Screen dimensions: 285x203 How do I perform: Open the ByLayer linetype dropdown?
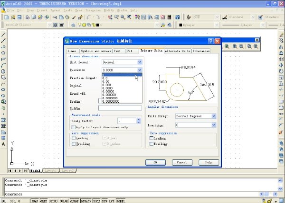pos(263,25)
